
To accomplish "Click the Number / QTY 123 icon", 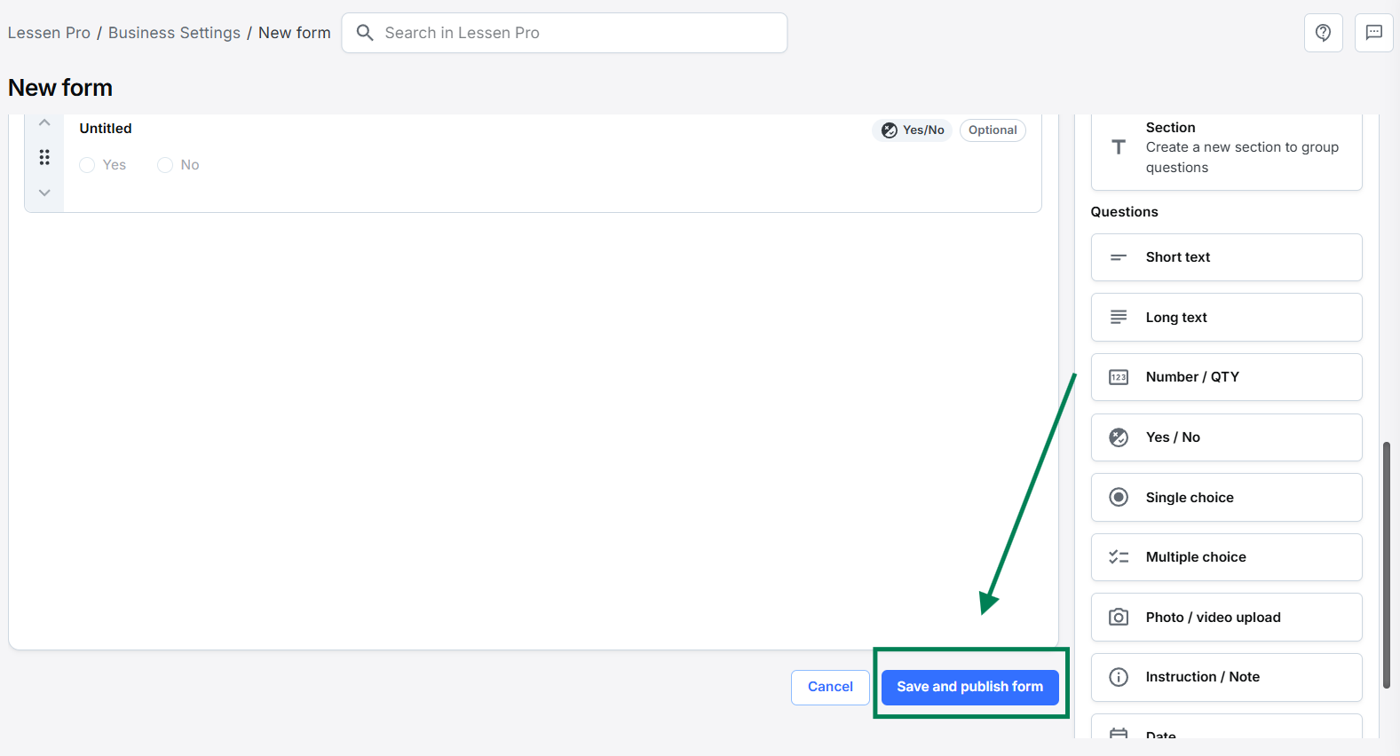I will (x=1119, y=377).
